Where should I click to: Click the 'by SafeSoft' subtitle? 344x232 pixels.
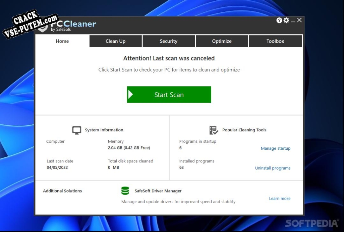click(x=61, y=29)
